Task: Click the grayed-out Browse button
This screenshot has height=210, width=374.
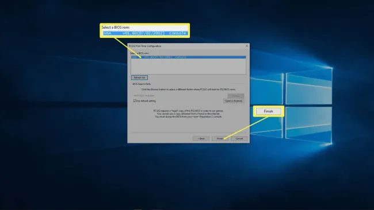Action: point(236,96)
